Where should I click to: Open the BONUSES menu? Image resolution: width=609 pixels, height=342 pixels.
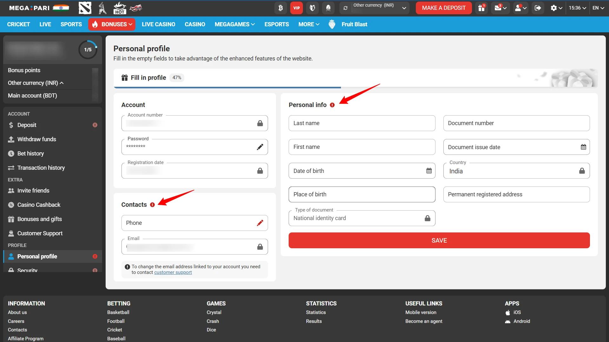[111, 24]
